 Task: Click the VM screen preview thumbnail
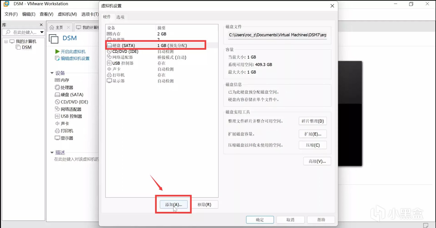coord(350,113)
